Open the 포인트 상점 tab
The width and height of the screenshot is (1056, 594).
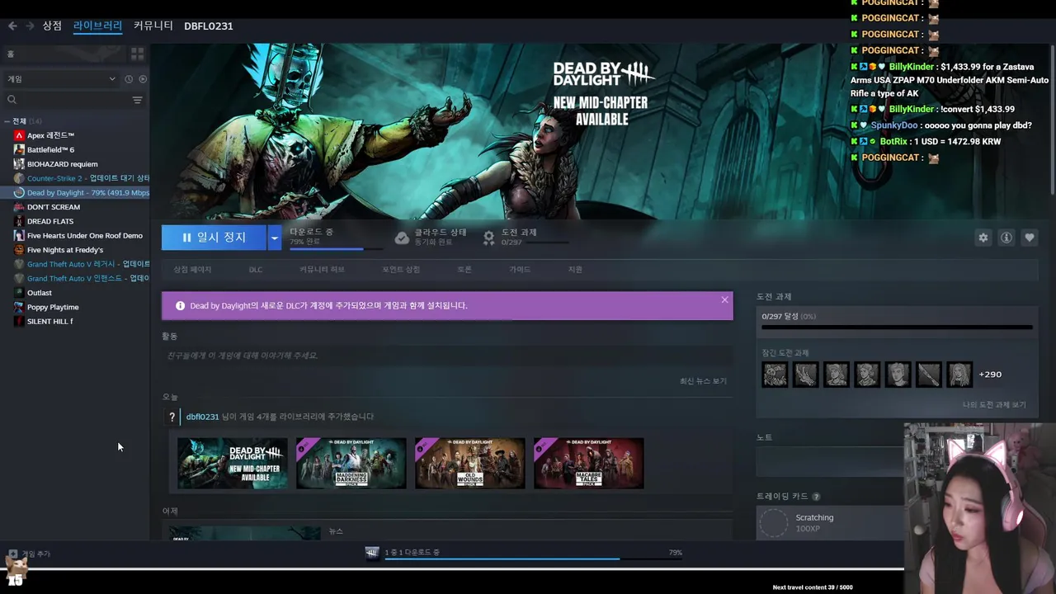click(x=401, y=270)
